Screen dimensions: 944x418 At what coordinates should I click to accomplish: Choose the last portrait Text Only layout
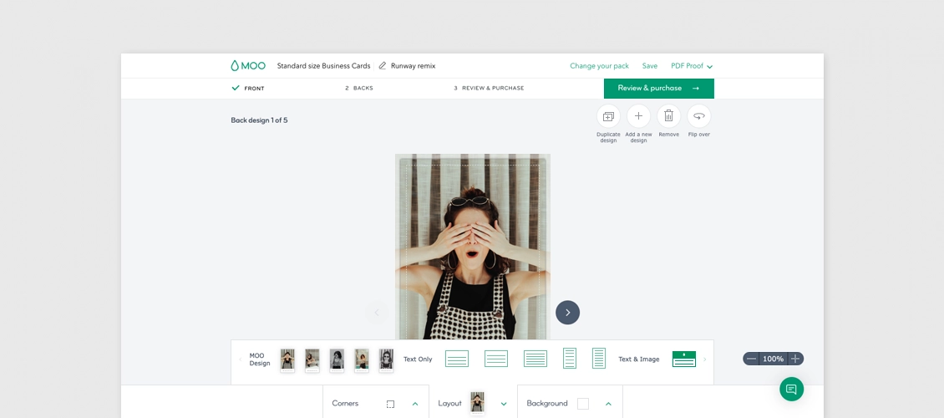tap(598, 359)
